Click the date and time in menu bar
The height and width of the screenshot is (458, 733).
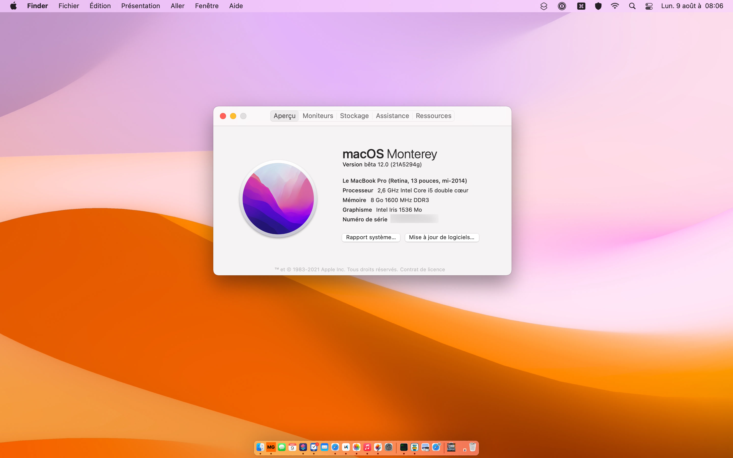tap(692, 6)
